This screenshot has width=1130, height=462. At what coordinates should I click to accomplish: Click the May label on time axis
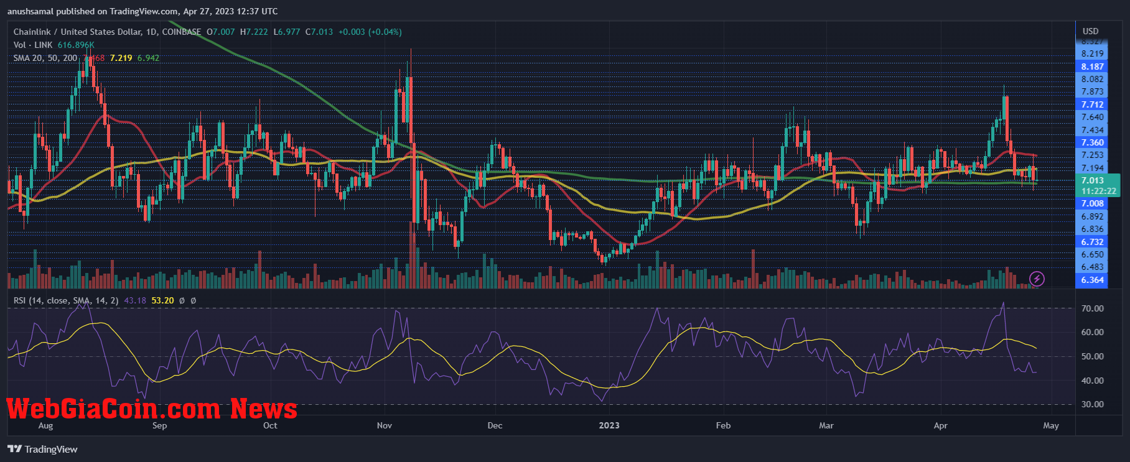(x=1051, y=426)
